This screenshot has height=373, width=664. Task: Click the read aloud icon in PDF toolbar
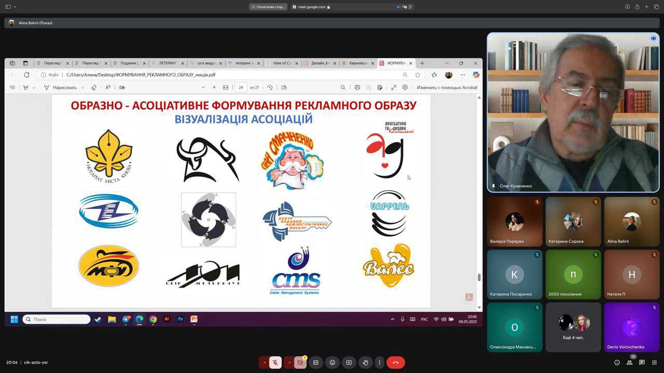tap(108, 88)
